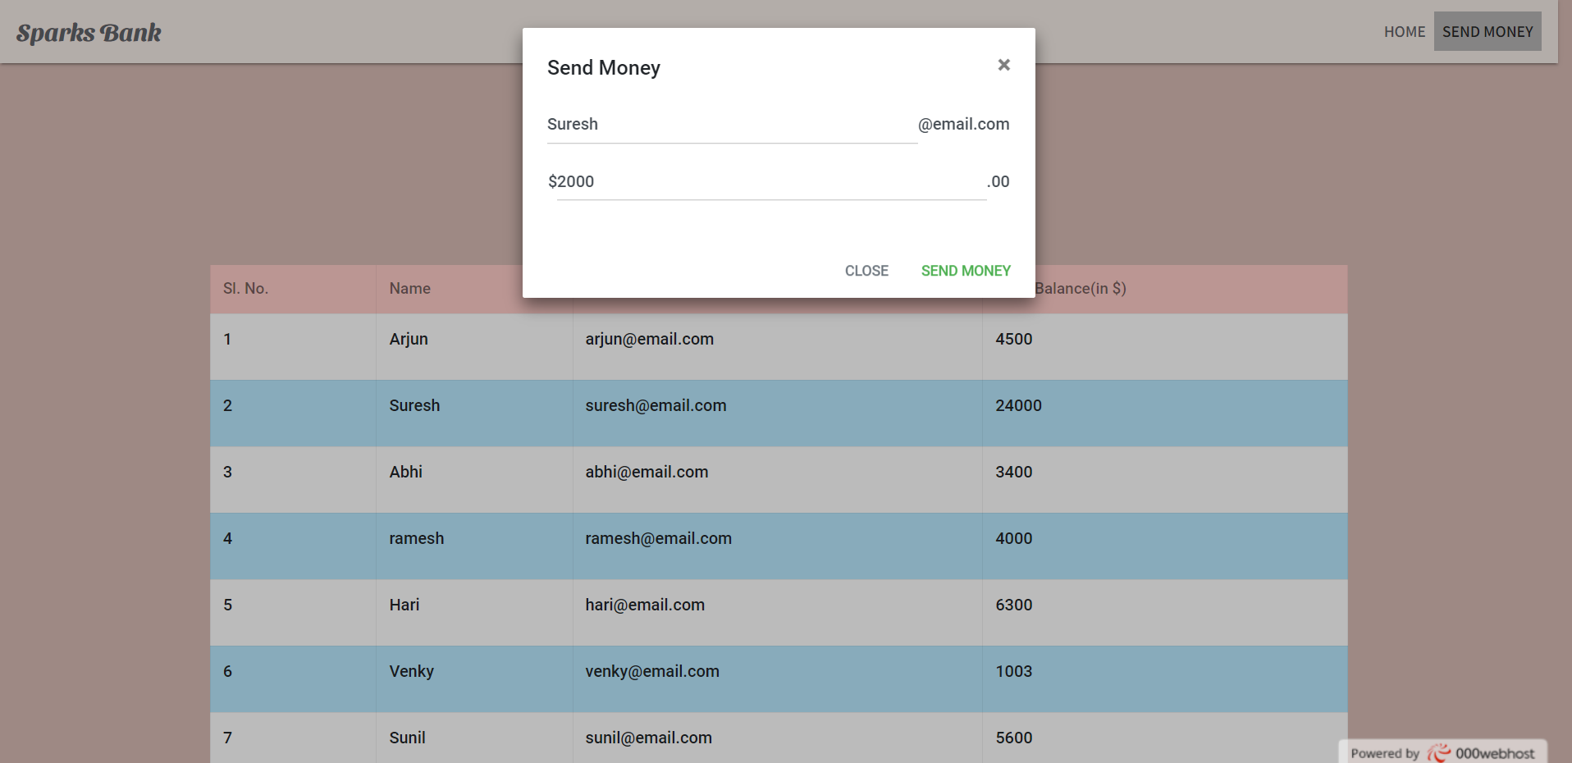Click the 000webhost logo badge
The width and height of the screenshot is (1572, 763).
click(1443, 752)
